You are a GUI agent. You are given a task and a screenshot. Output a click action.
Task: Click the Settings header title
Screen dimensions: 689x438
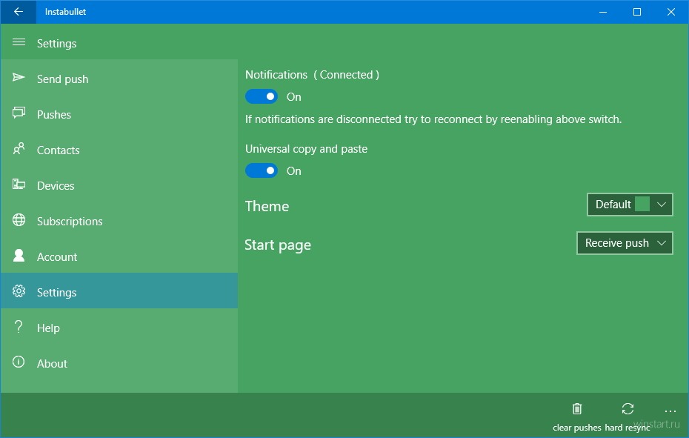(57, 43)
